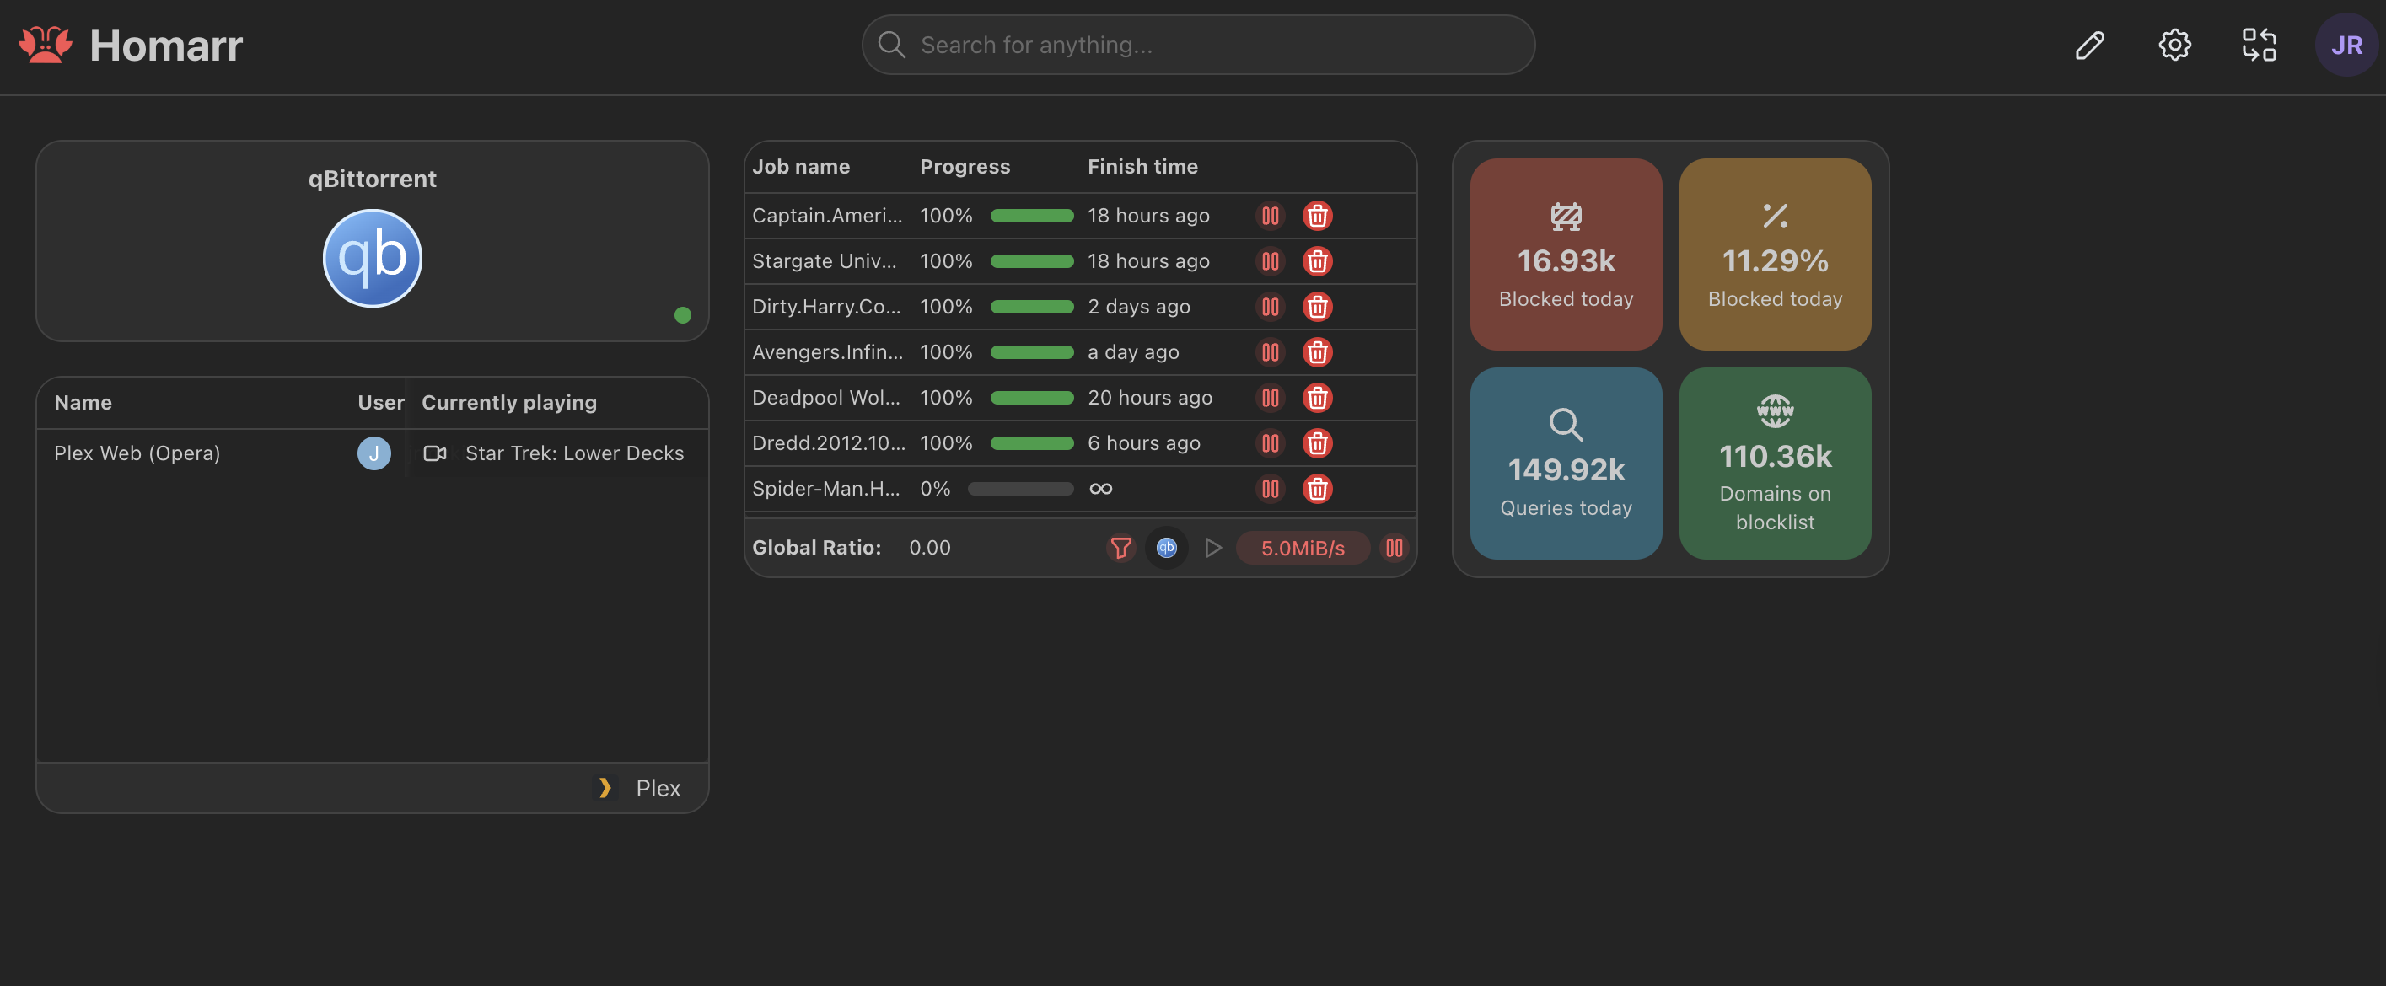The image size is (2386, 986).
Task: Open the JR profile avatar menu
Action: [2346, 44]
